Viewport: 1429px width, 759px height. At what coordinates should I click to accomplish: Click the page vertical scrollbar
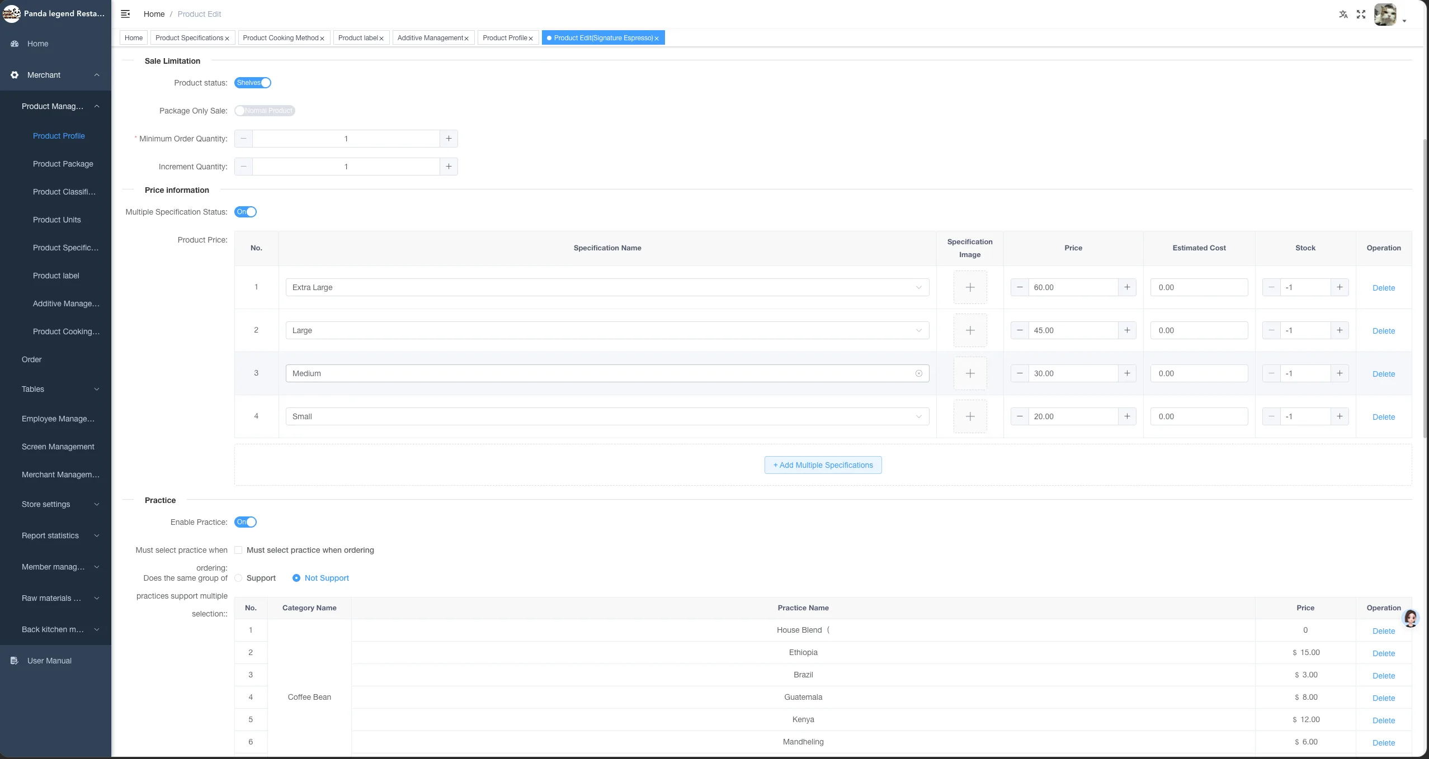1426,287
